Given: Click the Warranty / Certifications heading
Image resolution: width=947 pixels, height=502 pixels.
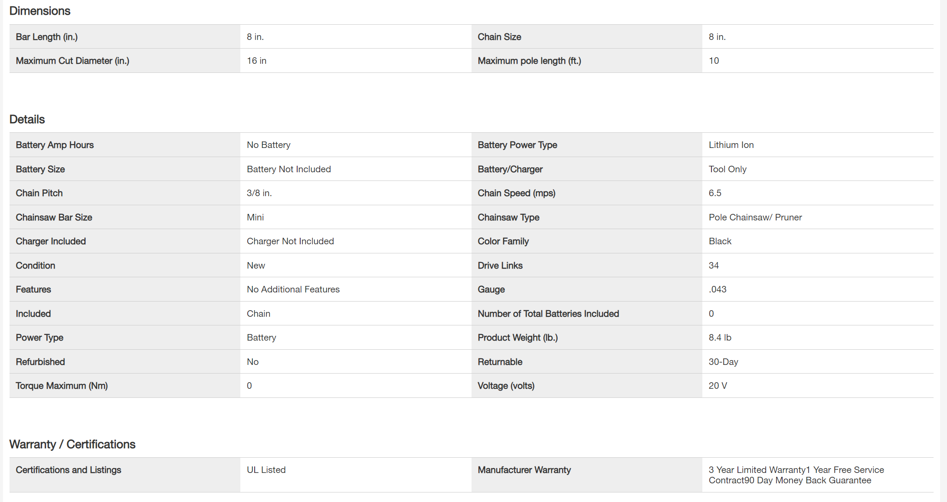Looking at the screenshot, I should click(x=72, y=444).
